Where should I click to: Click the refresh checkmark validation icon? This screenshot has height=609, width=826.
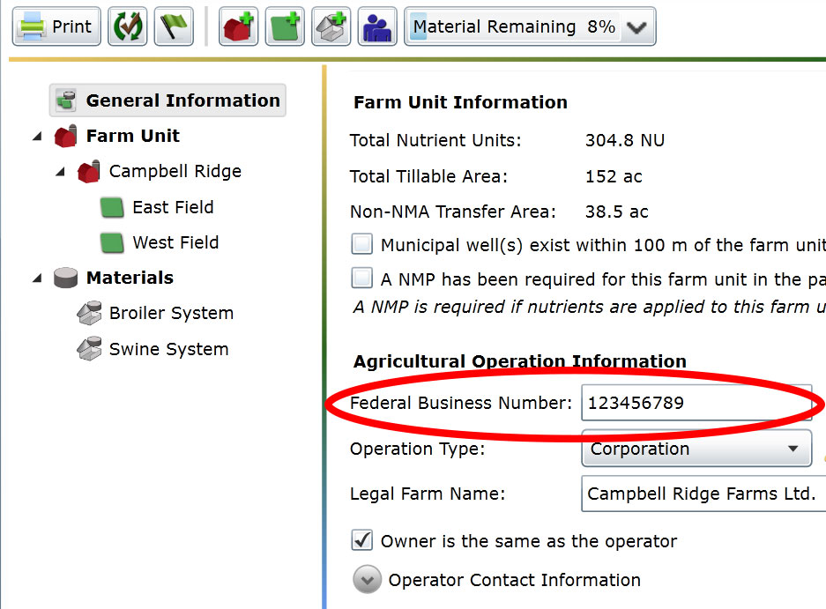pos(127,26)
